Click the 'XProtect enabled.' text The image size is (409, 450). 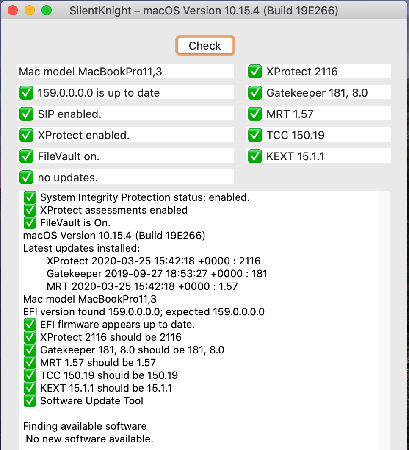[84, 136]
